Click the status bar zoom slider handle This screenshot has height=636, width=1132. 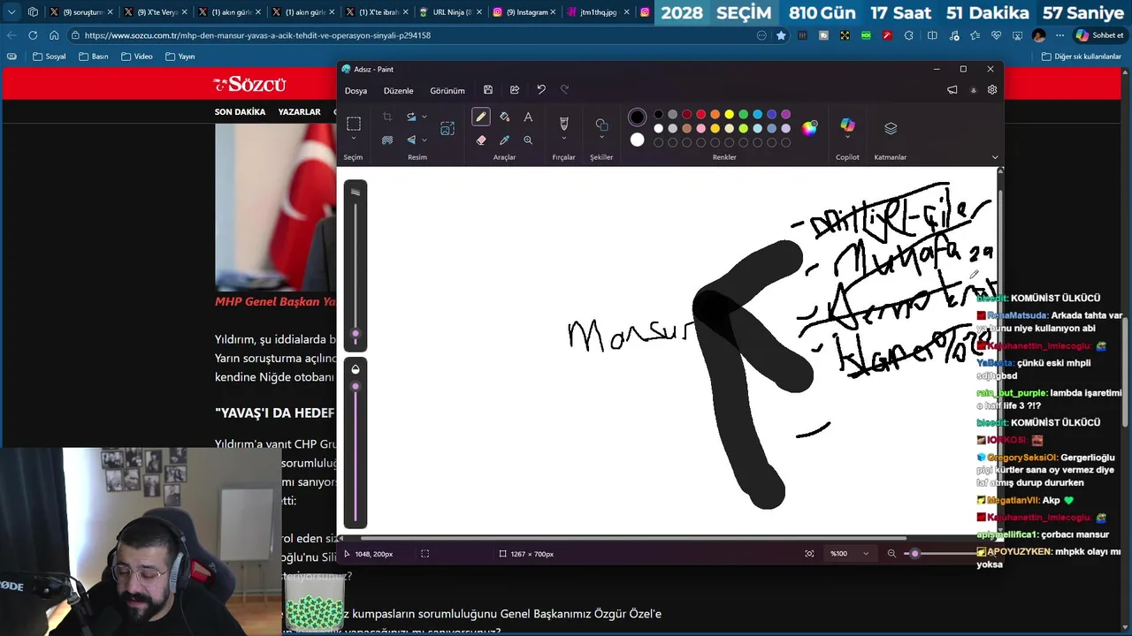coord(914,554)
